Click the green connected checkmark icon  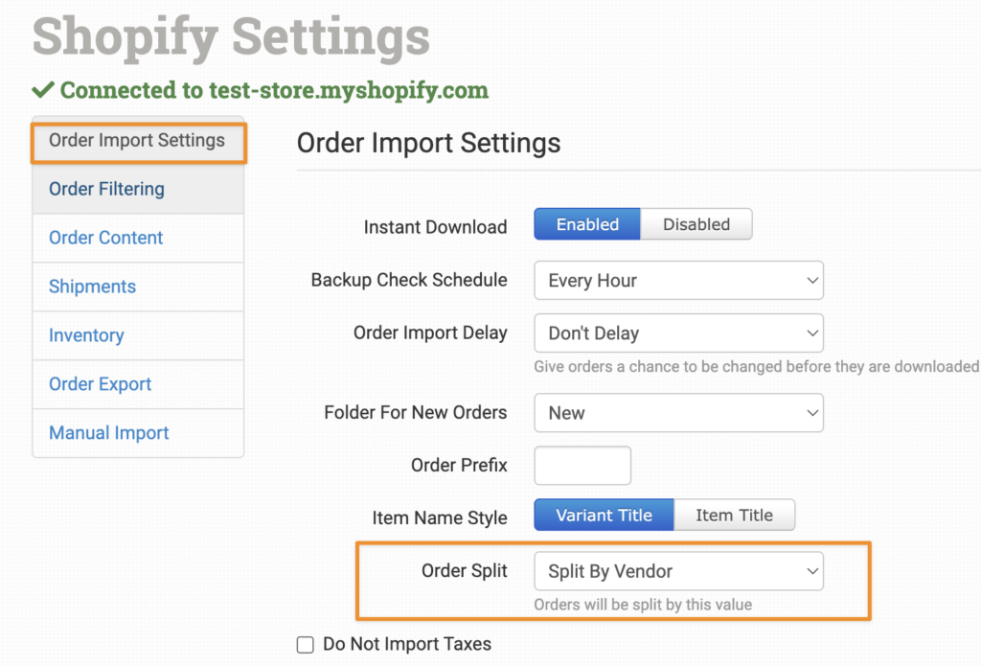tap(43, 90)
